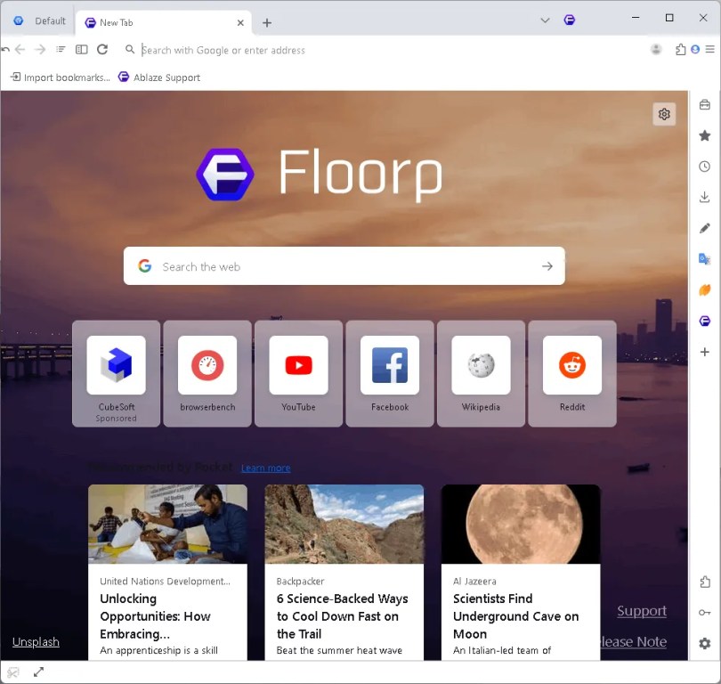Open notes pencil sidebar panel
Screen dimensions: 721x684
tap(704, 228)
